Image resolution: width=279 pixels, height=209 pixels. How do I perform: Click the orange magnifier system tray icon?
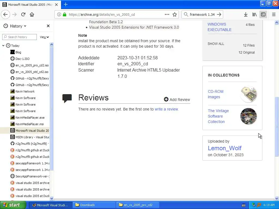point(259,205)
